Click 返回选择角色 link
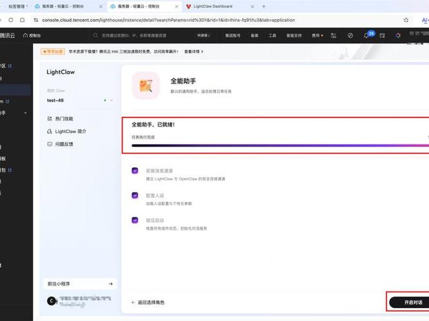The height and width of the screenshot is (321, 429). pos(148,302)
